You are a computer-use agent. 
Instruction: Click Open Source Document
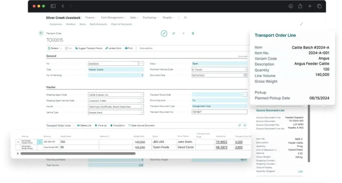point(142,126)
